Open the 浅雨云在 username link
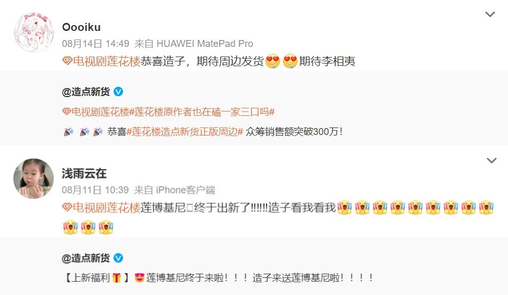This screenshot has height=295, width=508. click(x=84, y=173)
